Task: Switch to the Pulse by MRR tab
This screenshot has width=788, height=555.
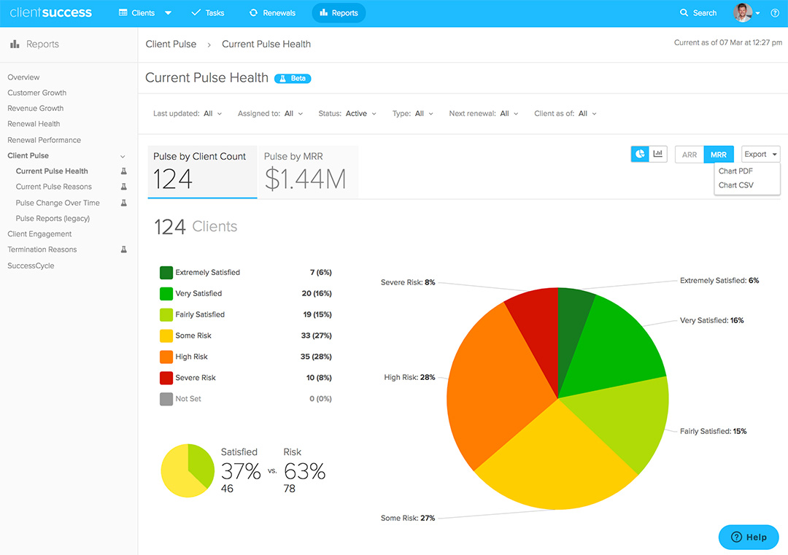Action: tap(307, 172)
